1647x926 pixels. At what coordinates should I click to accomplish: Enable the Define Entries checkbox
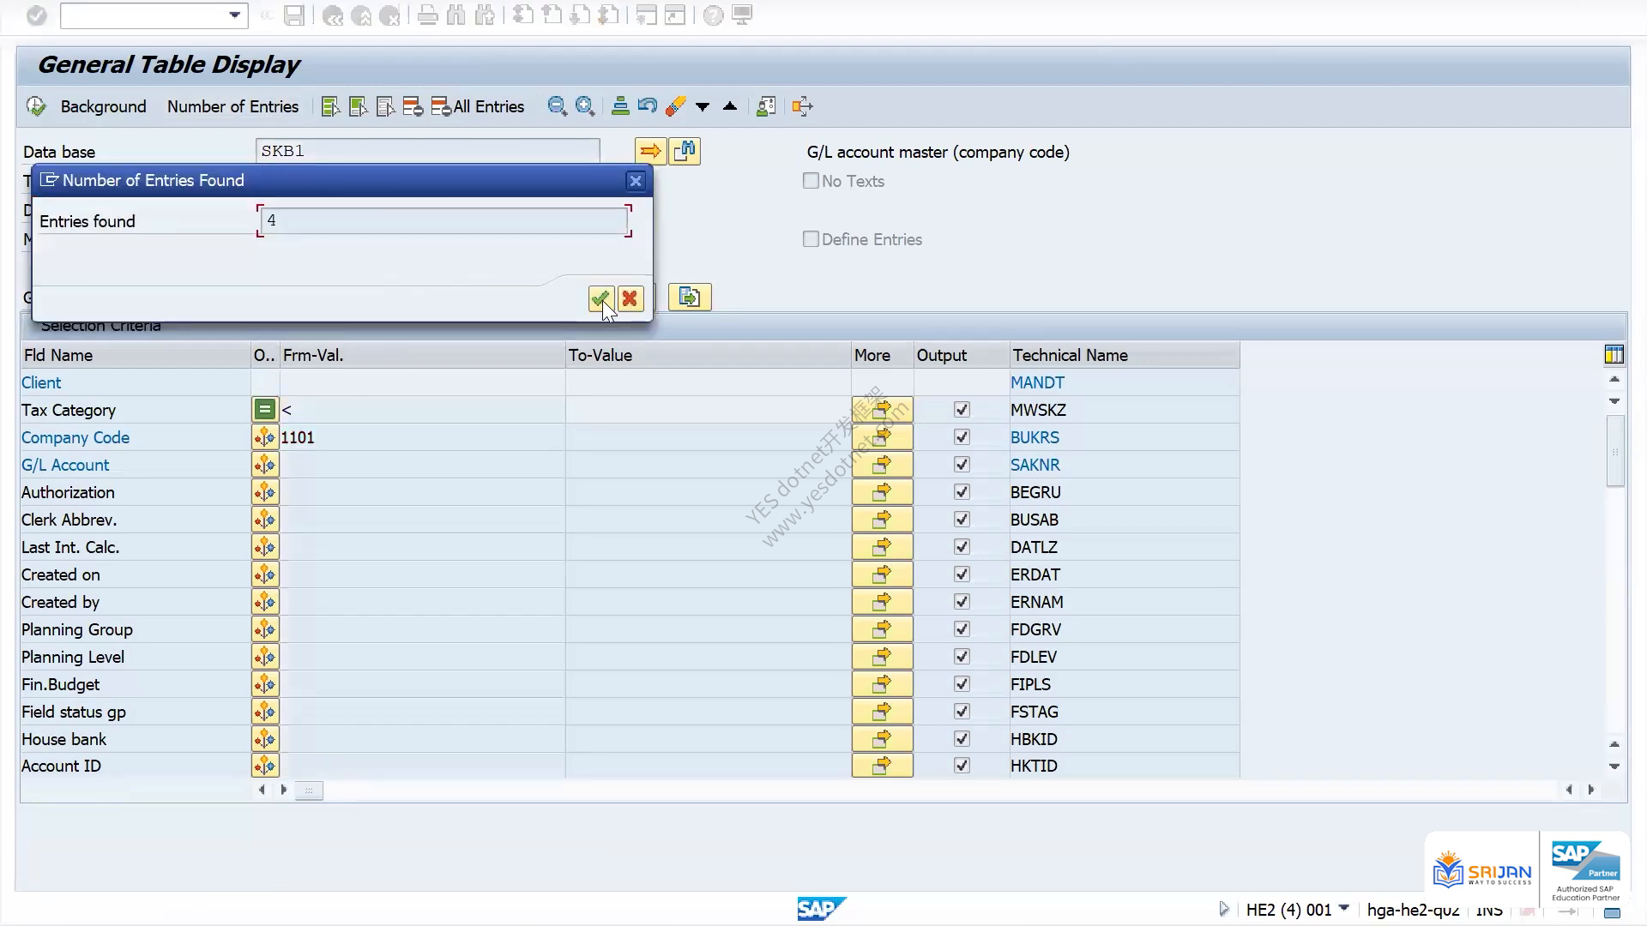point(811,239)
